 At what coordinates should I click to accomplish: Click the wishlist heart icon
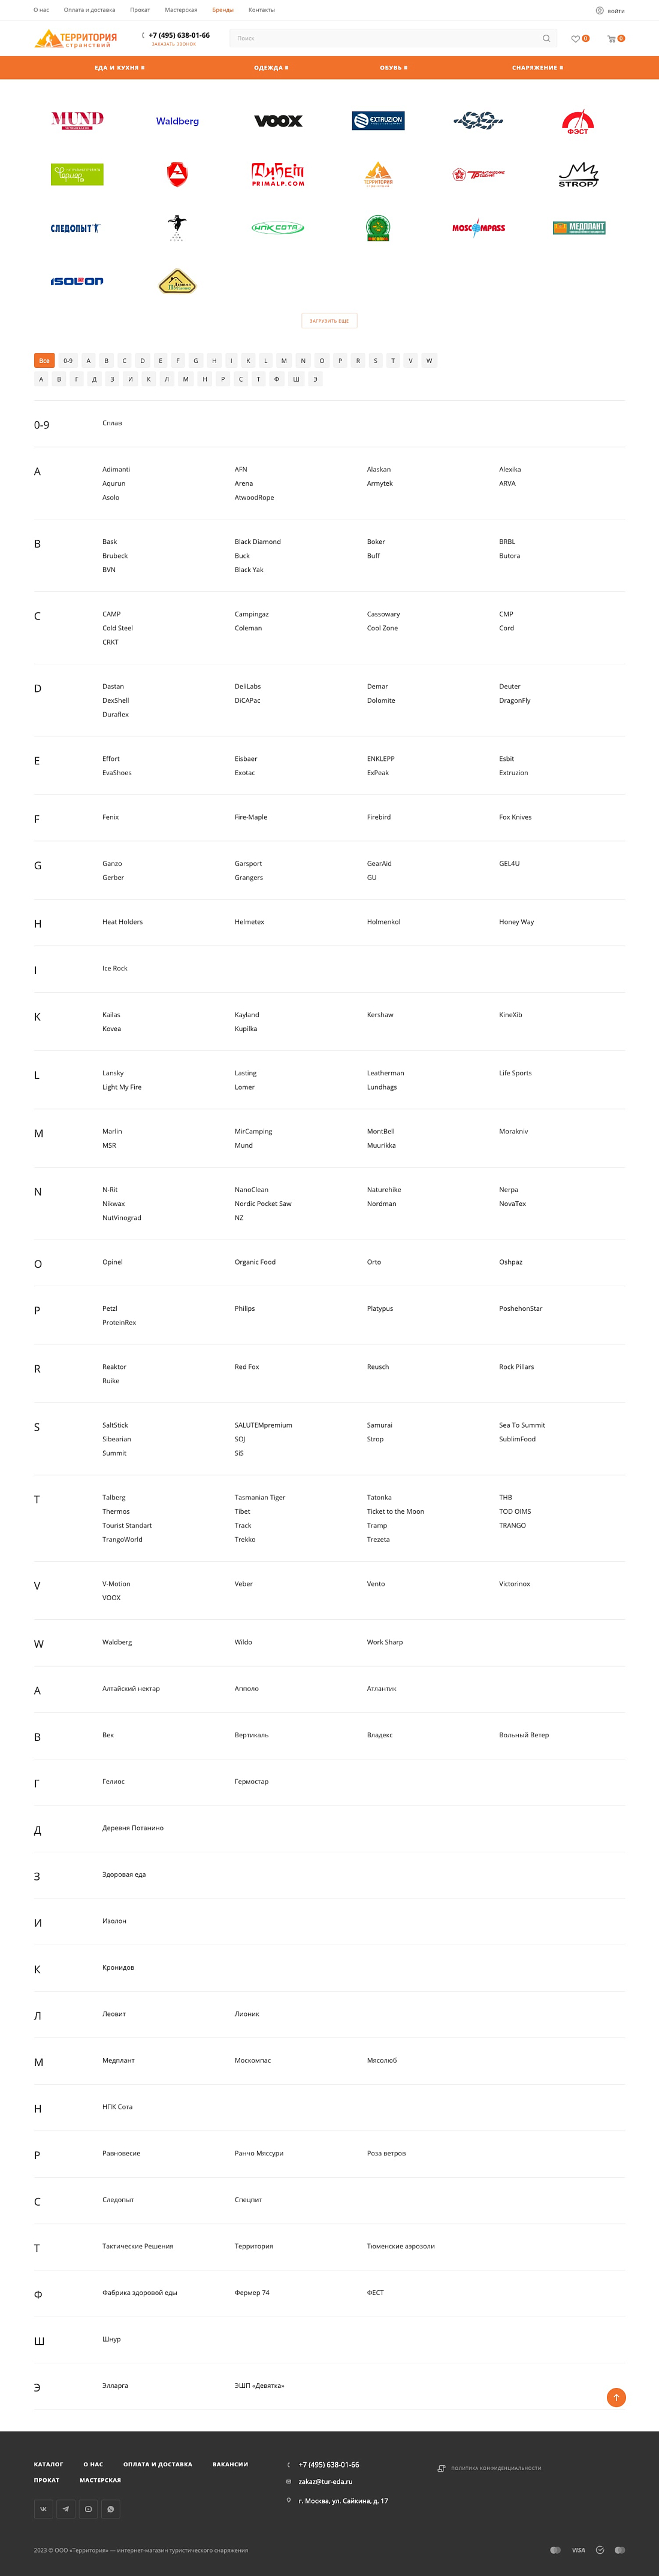(x=575, y=39)
